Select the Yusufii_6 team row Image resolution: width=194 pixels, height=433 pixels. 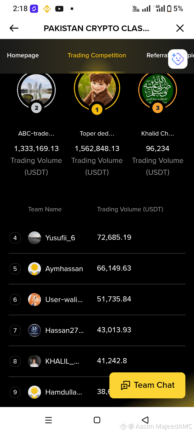point(97,238)
